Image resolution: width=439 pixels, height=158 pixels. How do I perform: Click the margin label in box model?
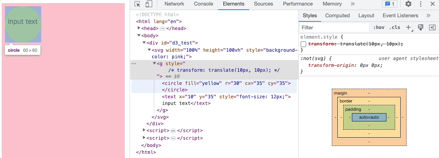[x=340, y=93]
